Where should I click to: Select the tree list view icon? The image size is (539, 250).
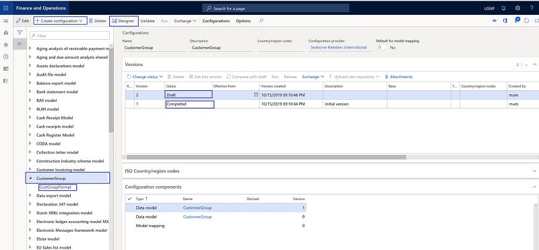[x=20, y=44]
